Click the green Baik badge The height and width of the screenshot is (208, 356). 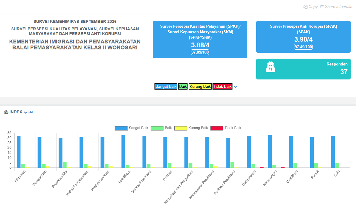[183, 86]
